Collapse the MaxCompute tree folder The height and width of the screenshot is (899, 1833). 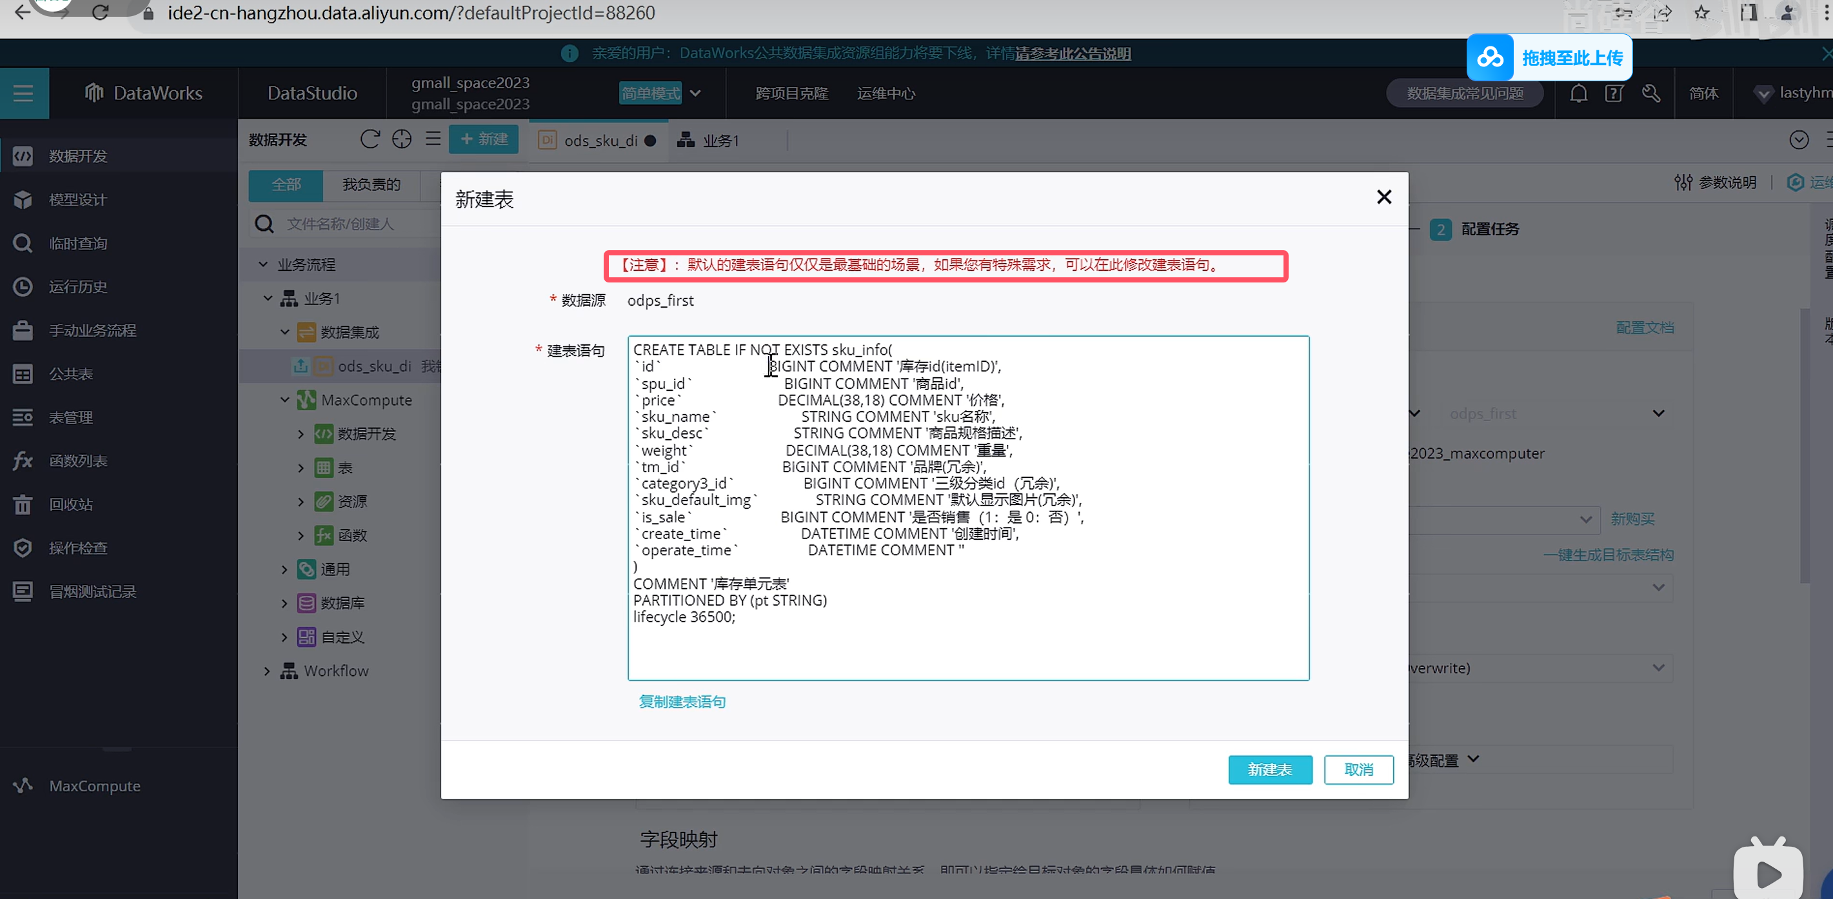tap(284, 400)
